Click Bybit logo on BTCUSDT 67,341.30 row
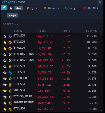This screenshot has width=105, height=113. (10, 67)
